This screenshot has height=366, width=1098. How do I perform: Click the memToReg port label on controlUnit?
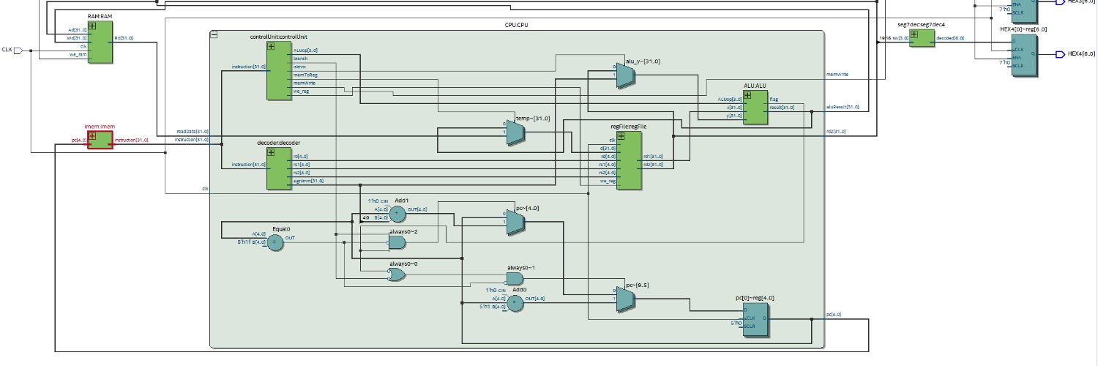(x=305, y=75)
